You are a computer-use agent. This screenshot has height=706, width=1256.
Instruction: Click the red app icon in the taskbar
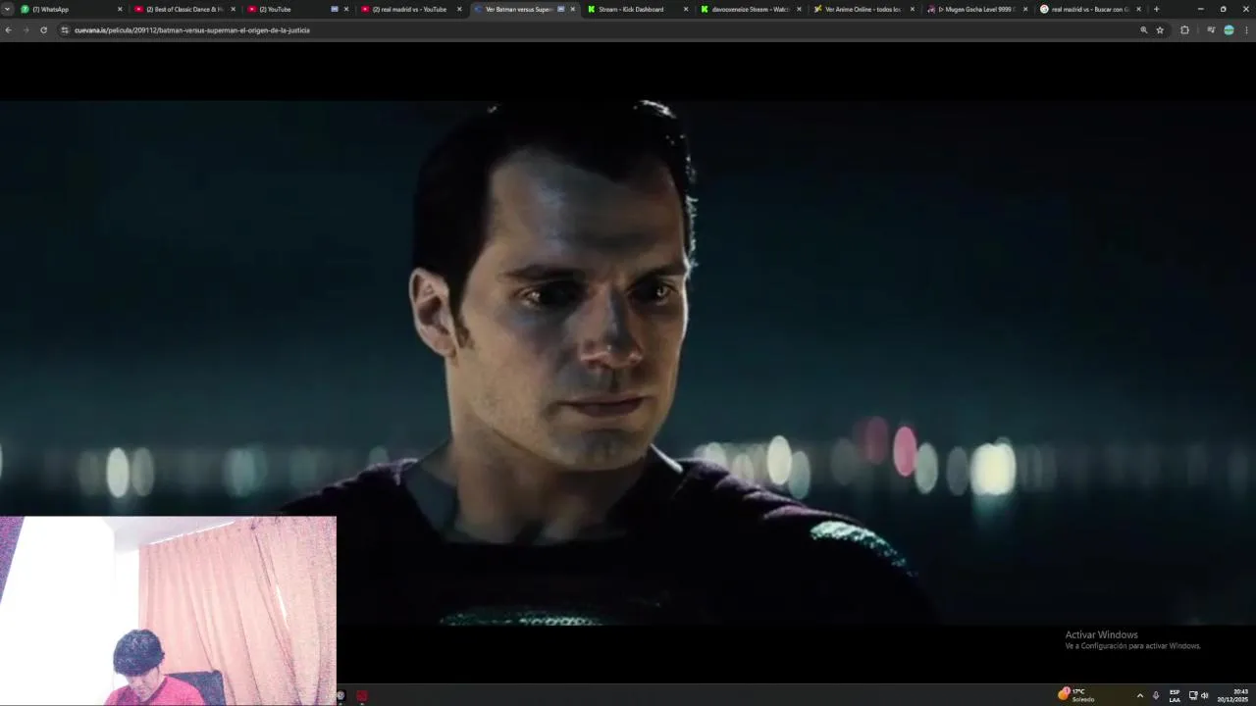click(361, 695)
